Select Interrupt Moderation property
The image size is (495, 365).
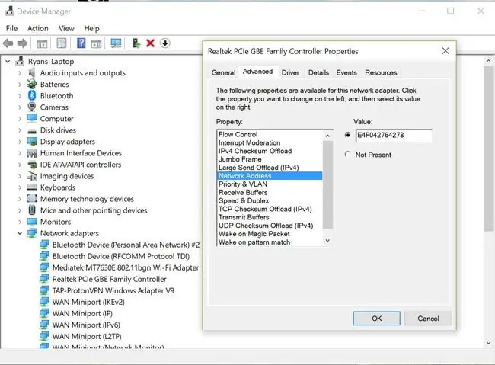(270, 142)
